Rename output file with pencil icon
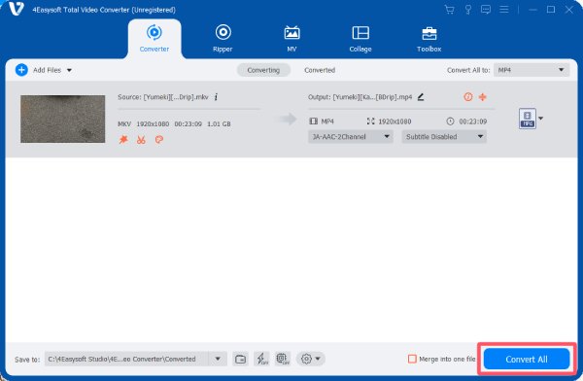Viewport: 583px width, 381px height. (421, 97)
